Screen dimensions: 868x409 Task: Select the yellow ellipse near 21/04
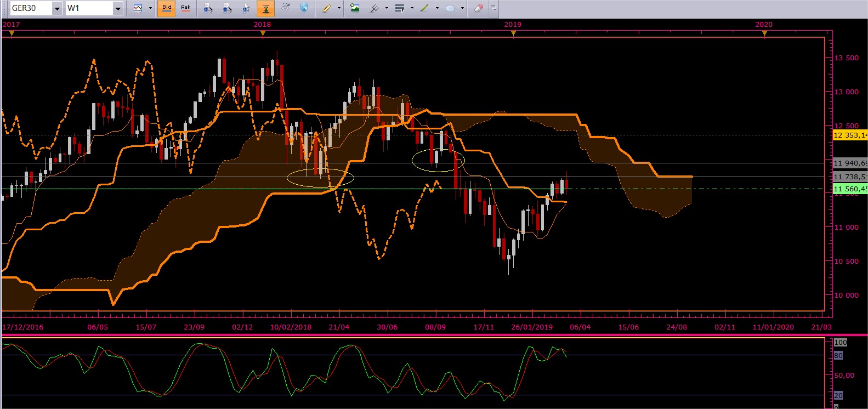click(320, 178)
